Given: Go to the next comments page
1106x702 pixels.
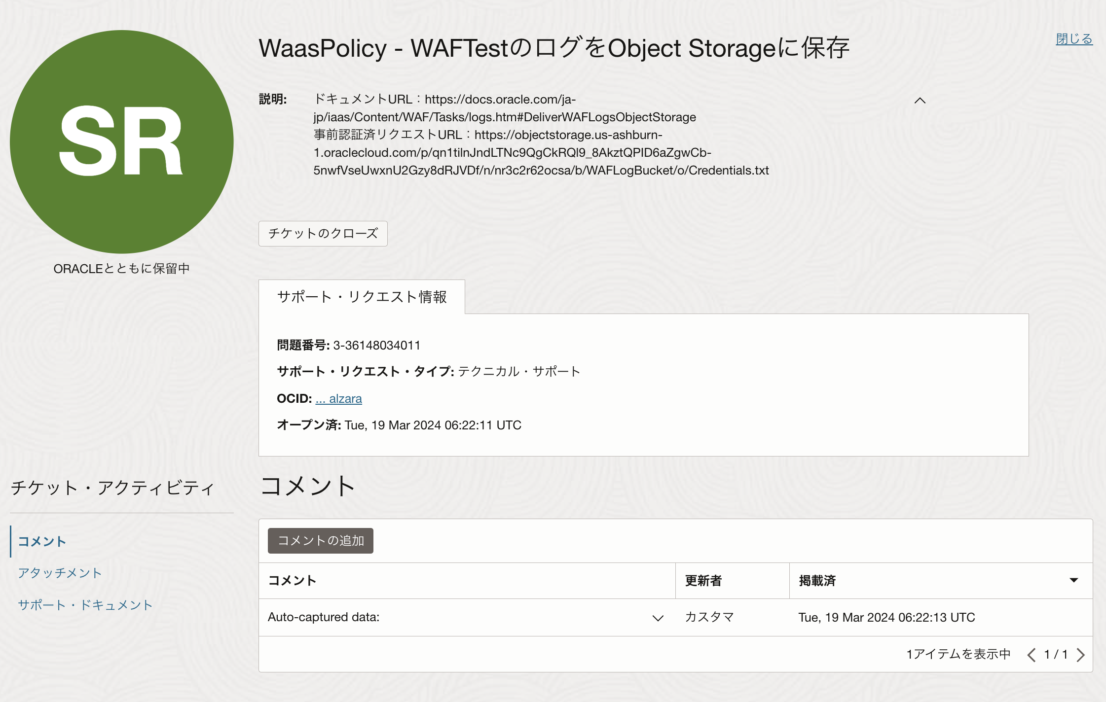Looking at the screenshot, I should [1081, 655].
